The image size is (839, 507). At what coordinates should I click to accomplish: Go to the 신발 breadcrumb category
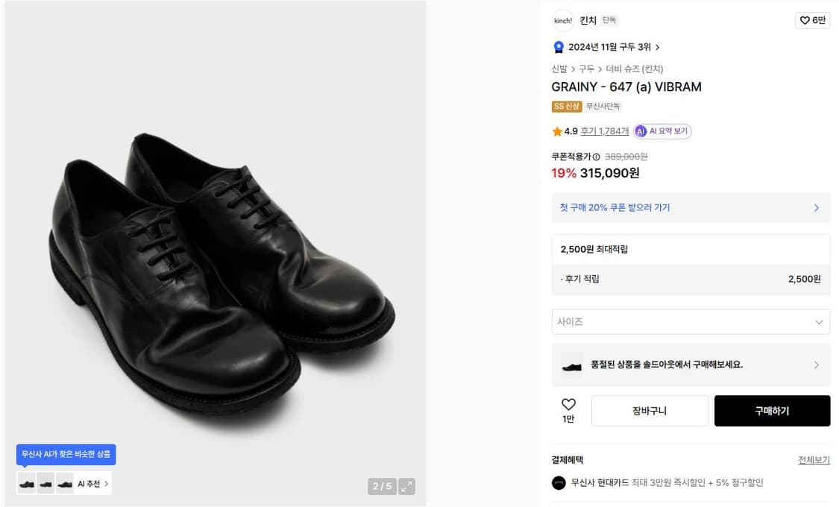pyautogui.click(x=559, y=69)
